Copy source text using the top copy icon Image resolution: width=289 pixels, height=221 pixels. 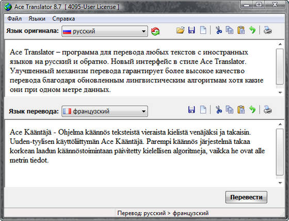pos(230,30)
